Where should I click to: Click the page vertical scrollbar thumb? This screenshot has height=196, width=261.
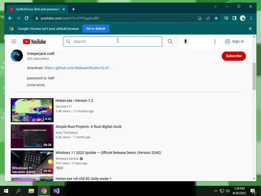[x=254, y=76]
